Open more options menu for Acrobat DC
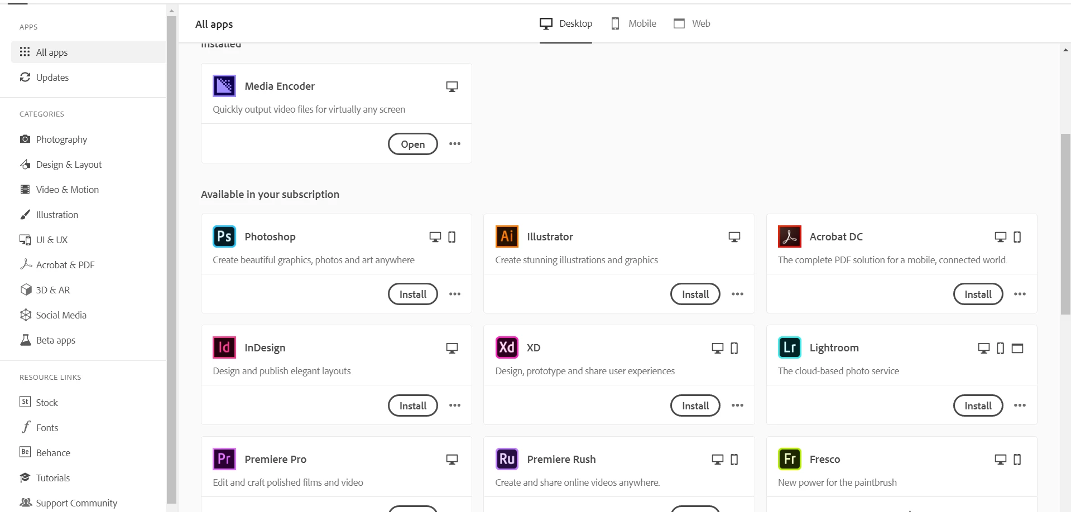Viewport: 1071px width, 512px height. tap(1020, 294)
